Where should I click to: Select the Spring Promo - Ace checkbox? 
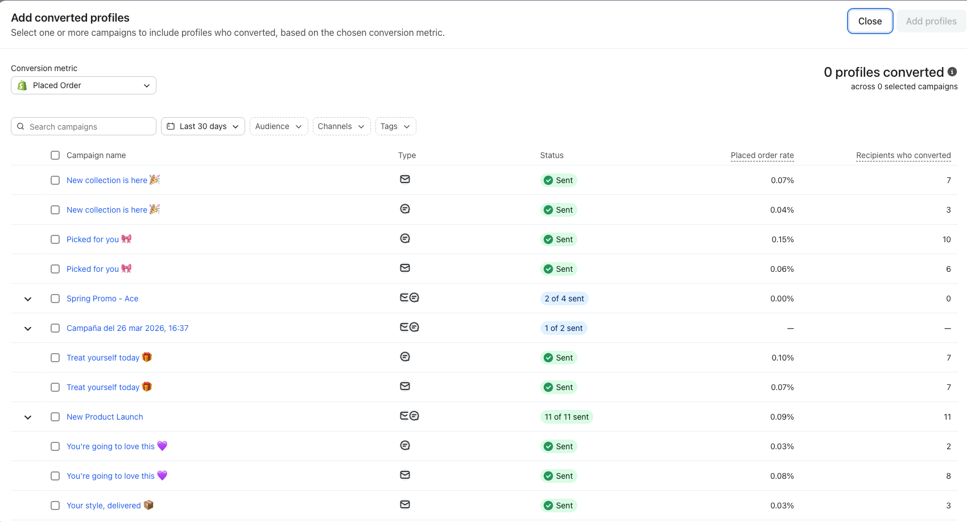pyautogui.click(x=55, y=299)
